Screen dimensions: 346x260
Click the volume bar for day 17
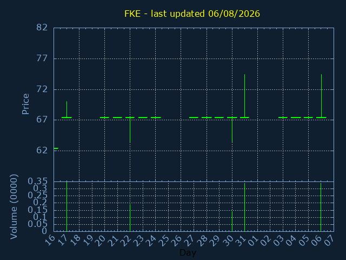[x=66, y=206]
